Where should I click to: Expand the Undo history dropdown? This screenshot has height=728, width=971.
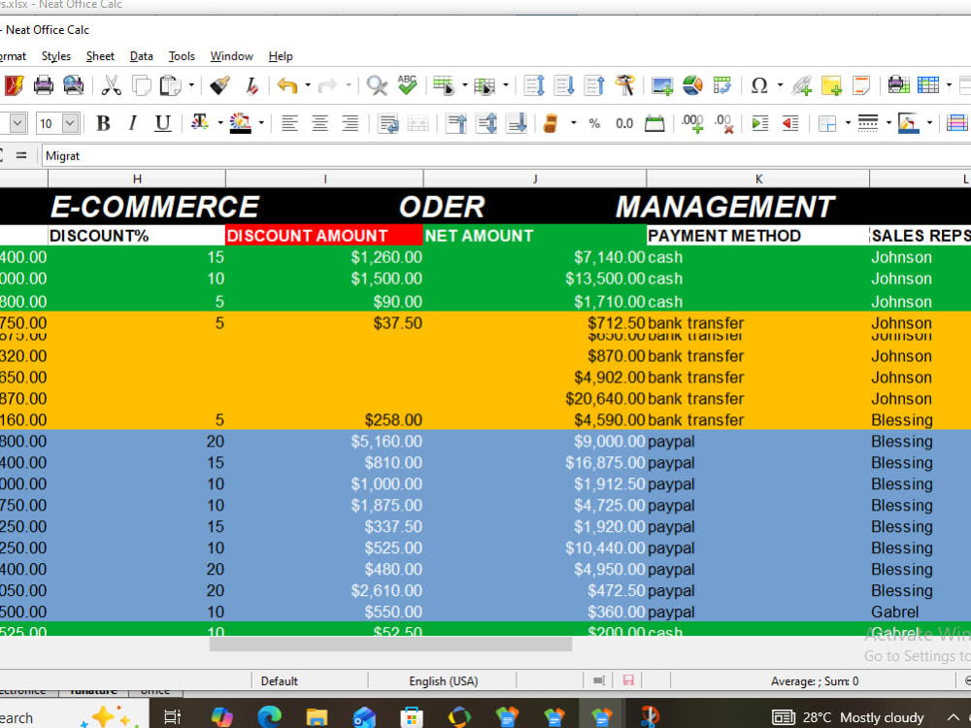(x=307, y=84)
